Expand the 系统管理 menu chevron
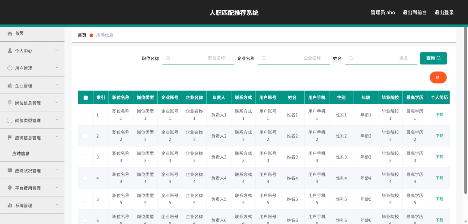Screen dimensions: 468x224 (57, 205)
